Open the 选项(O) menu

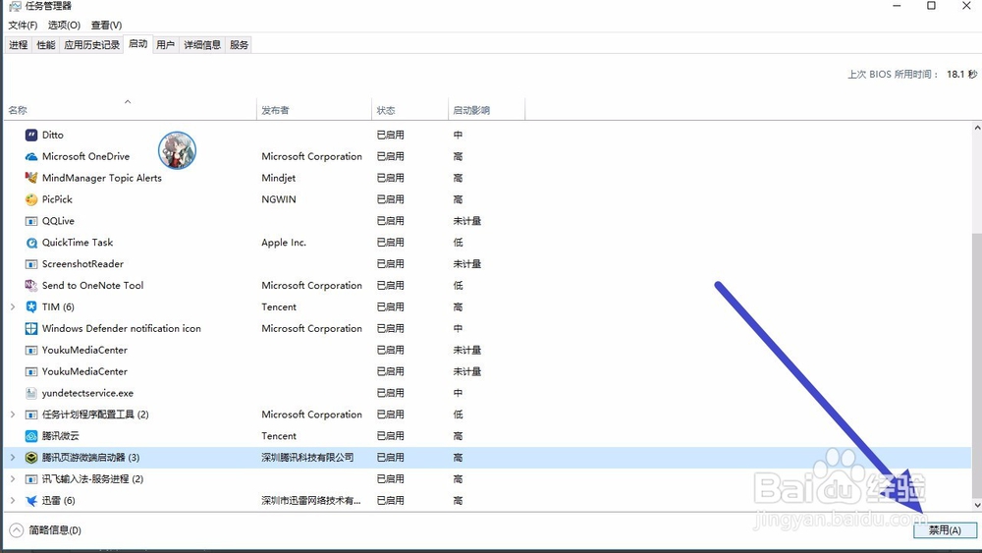64,26
